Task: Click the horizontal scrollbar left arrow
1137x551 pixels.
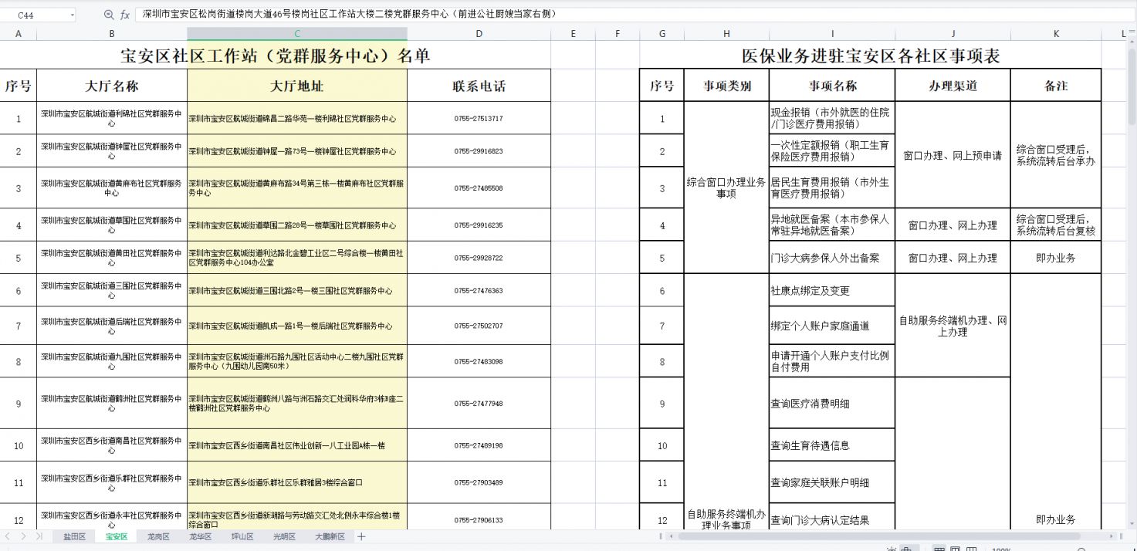Action: tap(673, 536)
